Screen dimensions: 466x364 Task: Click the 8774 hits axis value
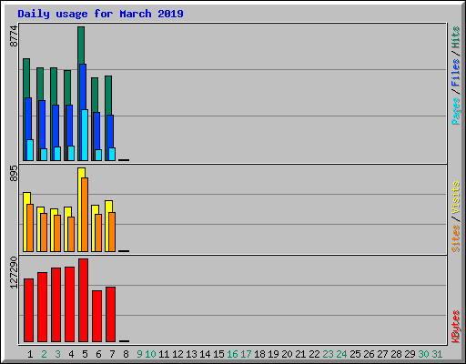[14, 36]
